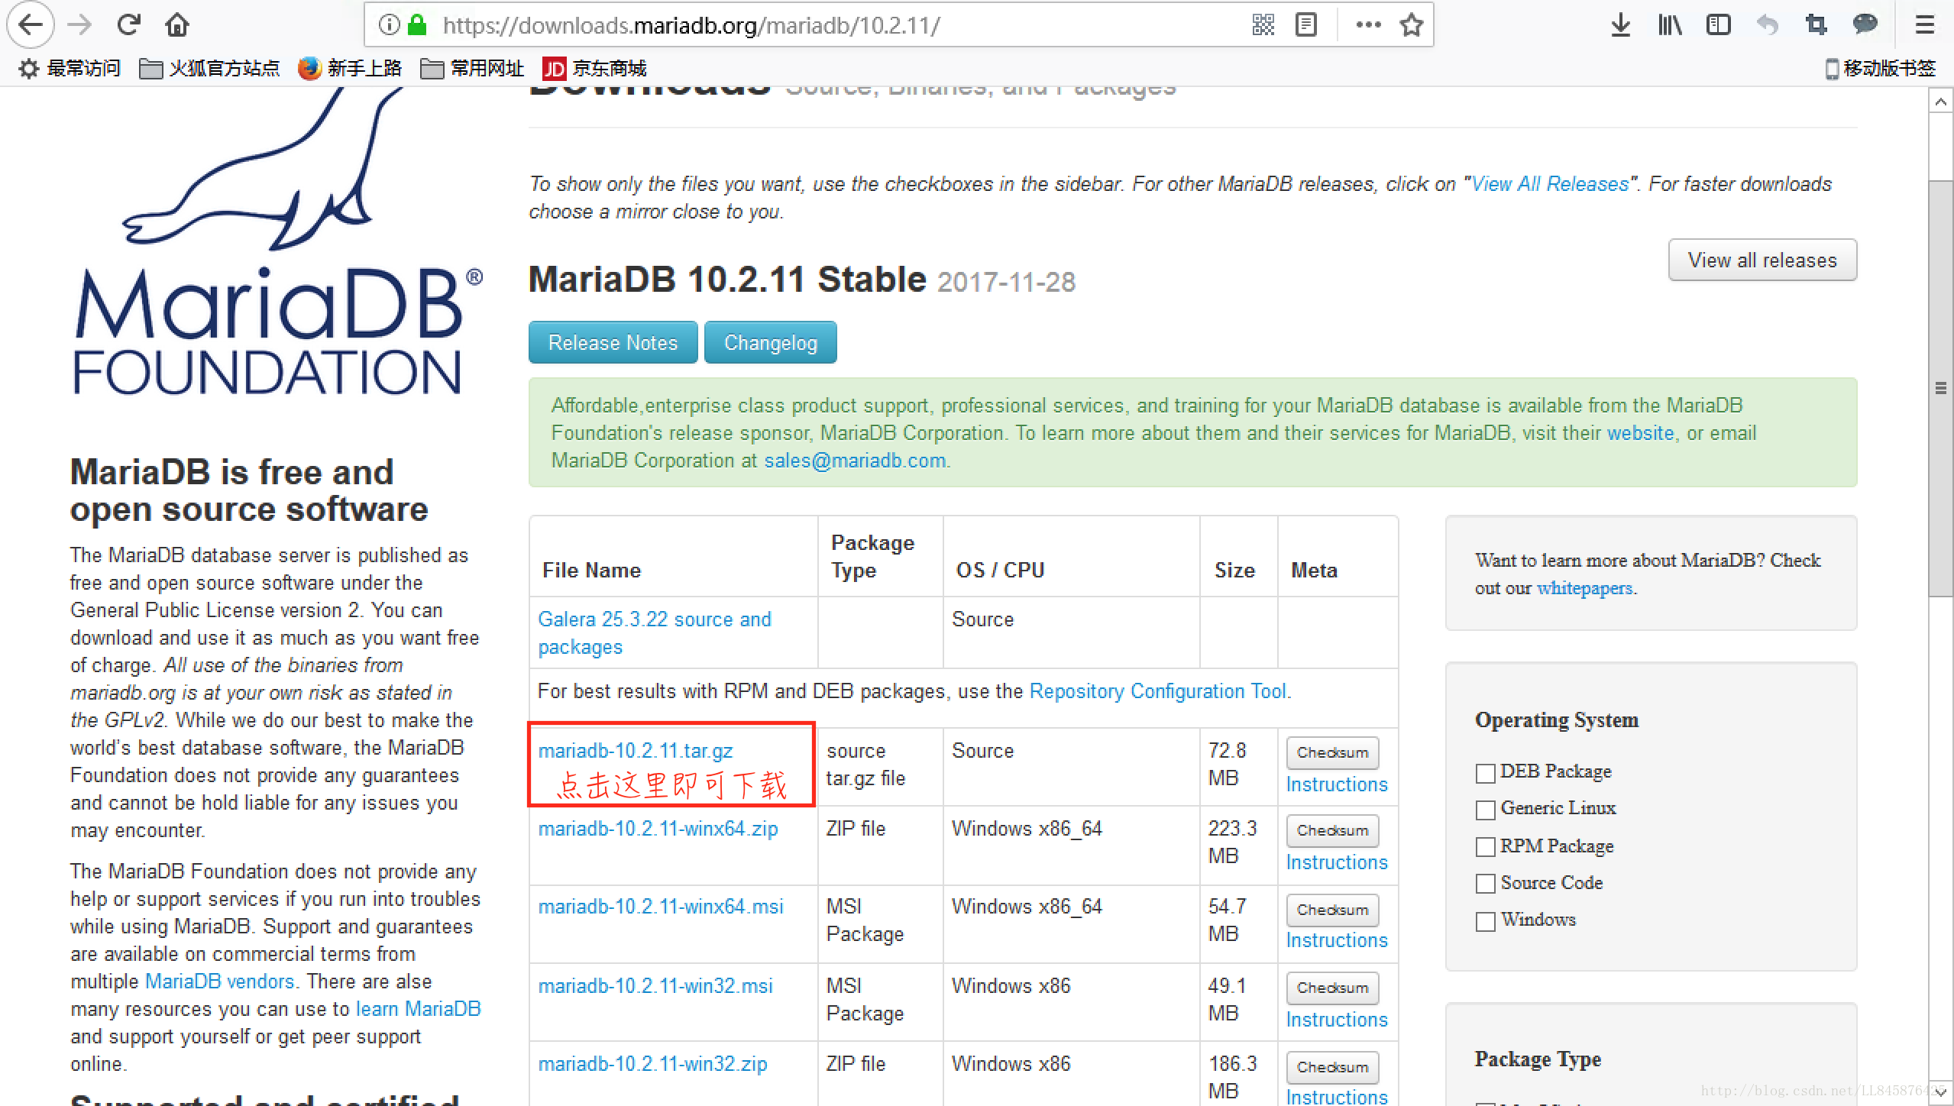Download mariadb-10.2.11-win32.msi

coord(655,986)
